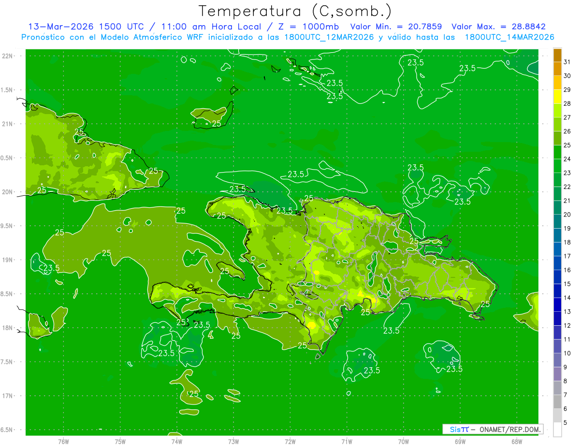
Task: Click the legend value '20'
Action: (567, 214)
